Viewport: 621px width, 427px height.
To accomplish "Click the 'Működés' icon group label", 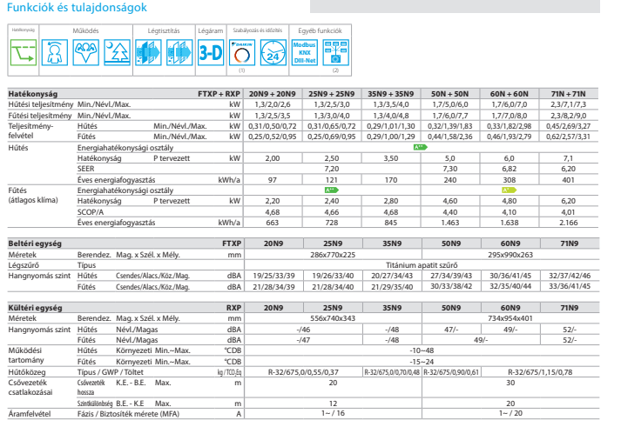I will pyautogui.click(x=85, y=30).
